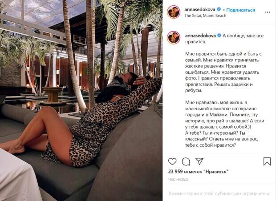
Task: Open The Setai, Miami Beach location
Action: pos(205,16)
